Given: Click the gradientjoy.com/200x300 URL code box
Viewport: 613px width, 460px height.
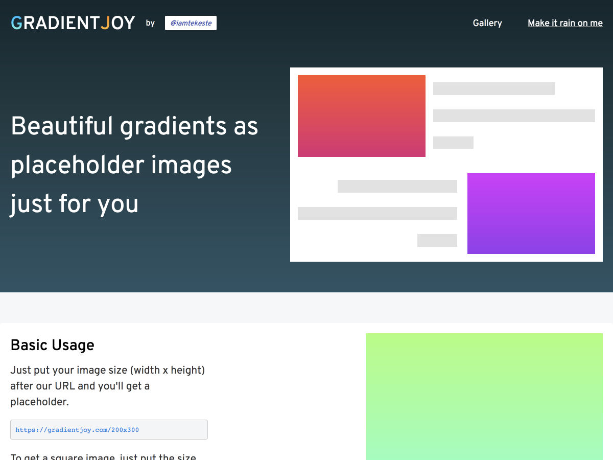Looking at the screenshot, I should coord(109,430).
